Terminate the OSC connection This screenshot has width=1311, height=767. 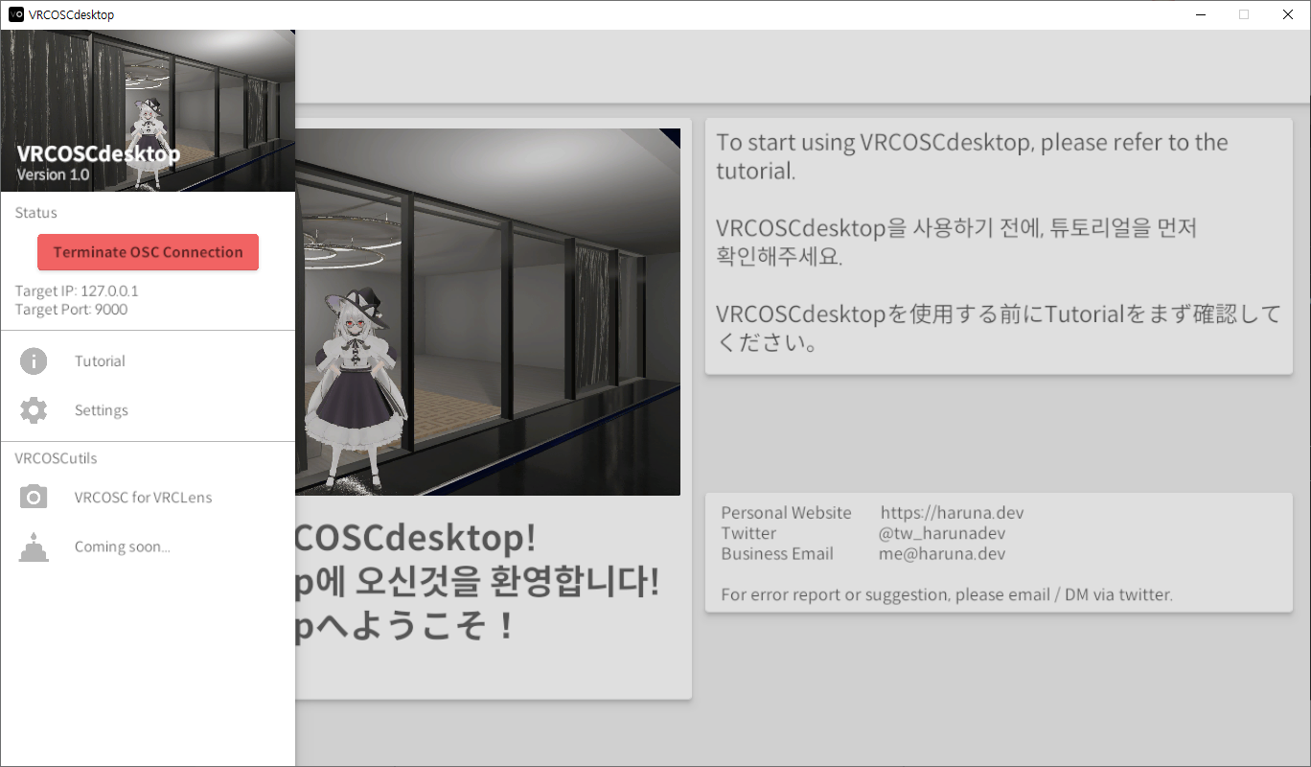pos(148,251)
